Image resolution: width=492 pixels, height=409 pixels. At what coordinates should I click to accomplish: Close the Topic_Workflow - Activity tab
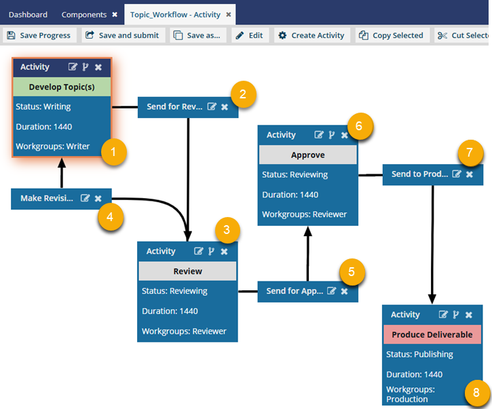pyautogui.click(x=229, y=14)
